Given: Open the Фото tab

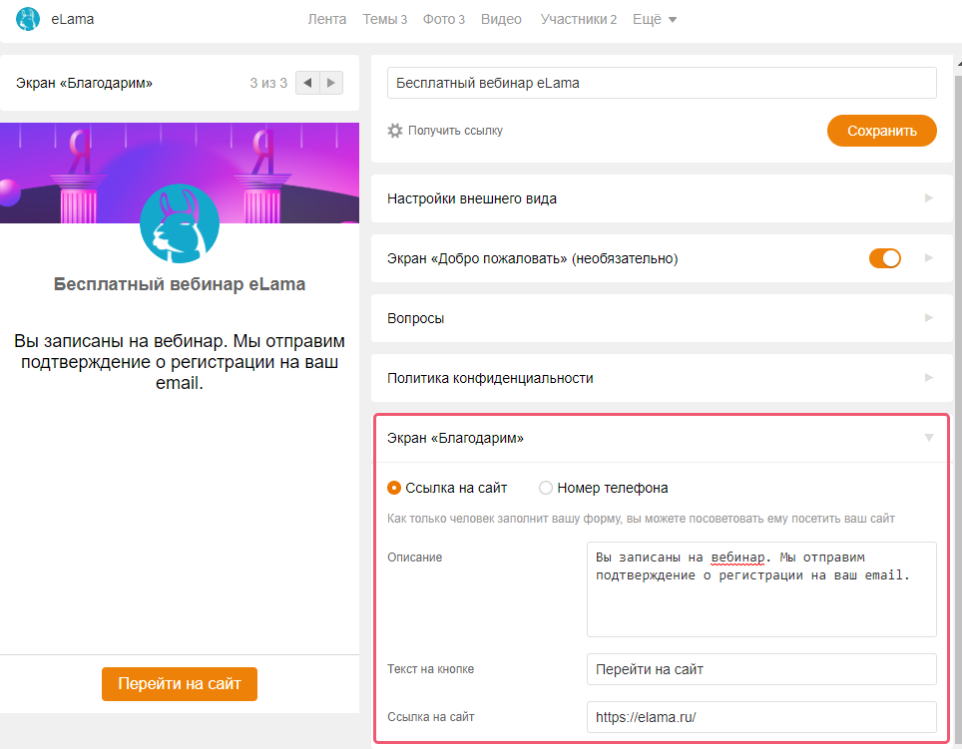Looking at the screenshot, I should click(x=443, y=19).
